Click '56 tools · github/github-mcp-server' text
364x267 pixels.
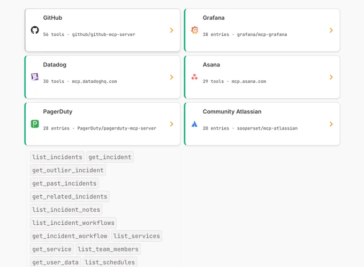(89, 34)
